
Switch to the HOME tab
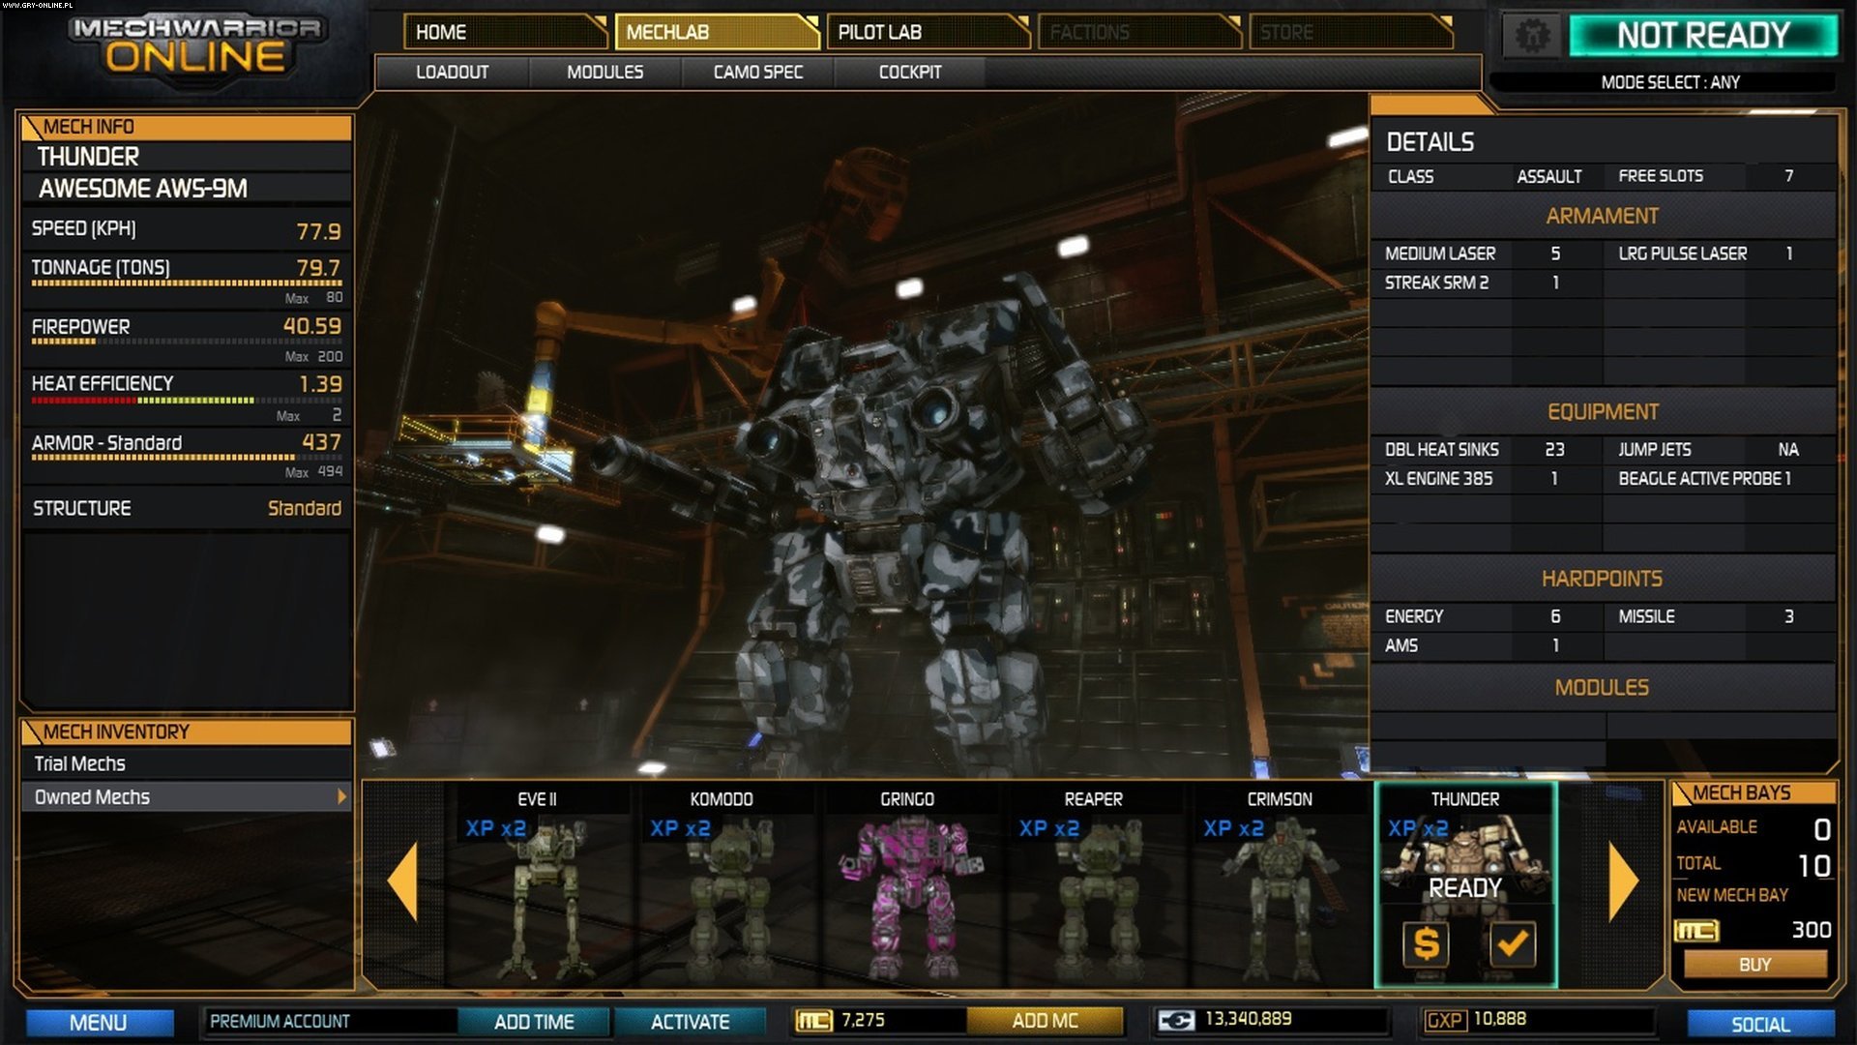[x=505, y=32]
